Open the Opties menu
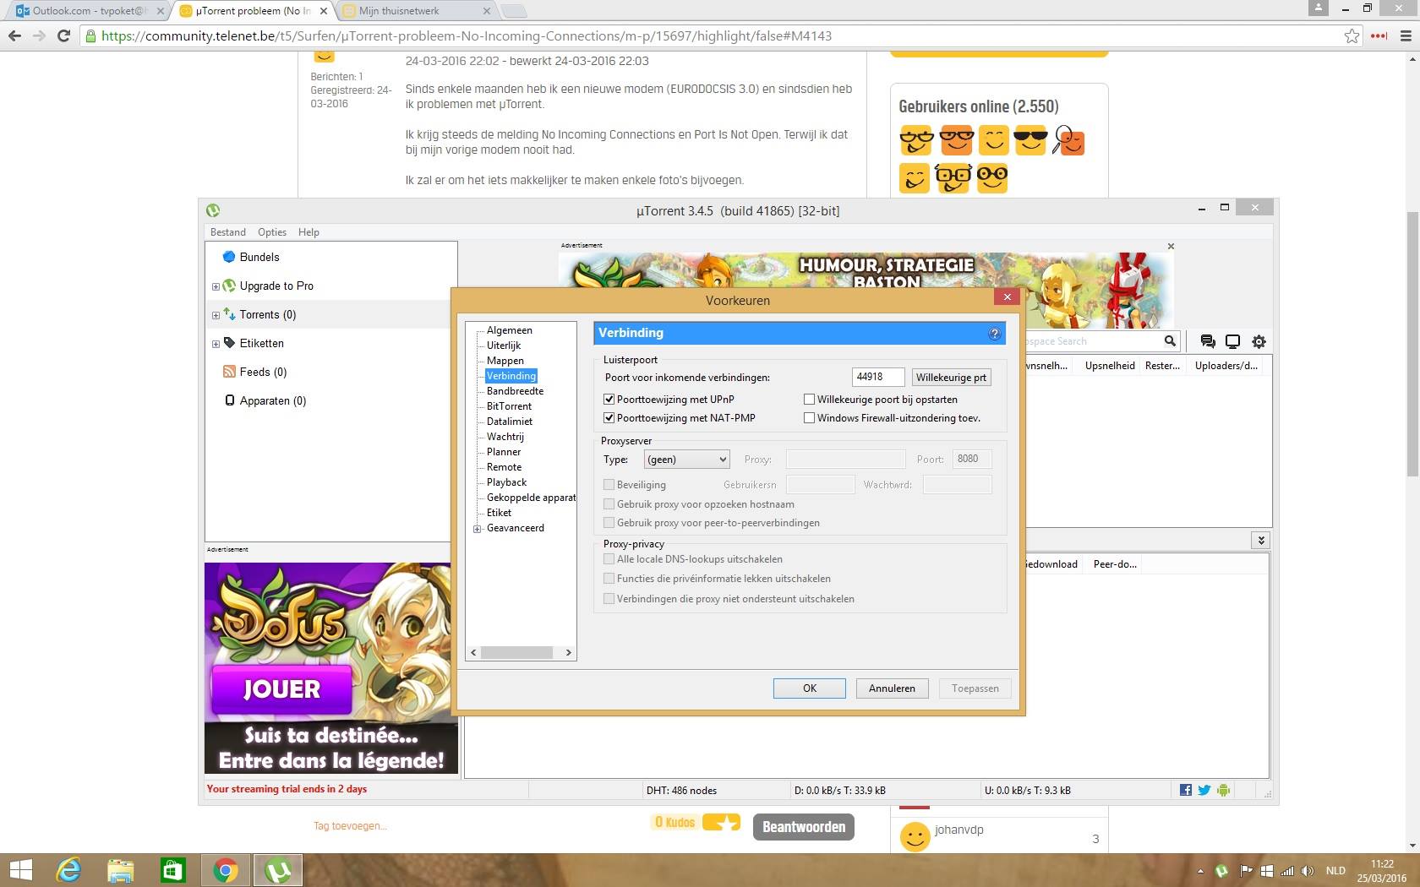The height and width of the screenshot is (887, 1420). point(272,232)
